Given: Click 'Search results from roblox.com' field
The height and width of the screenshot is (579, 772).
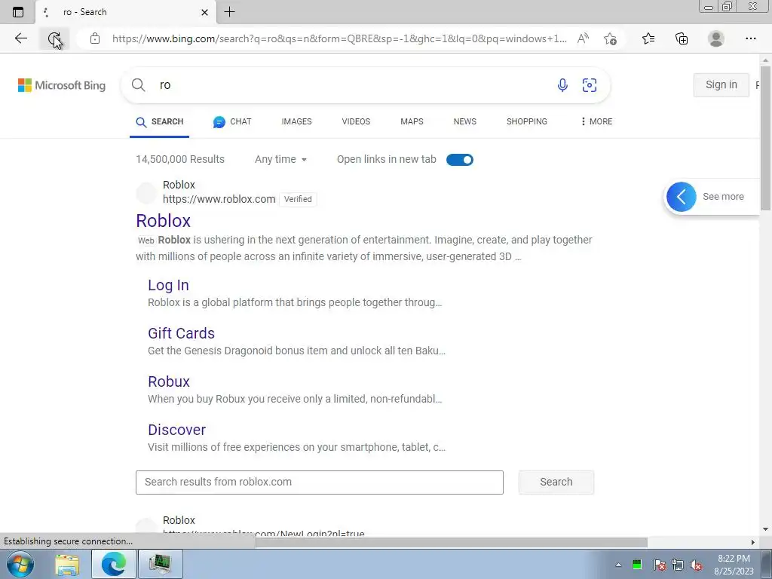Looking at the screenshot, I should pos(320,482).
